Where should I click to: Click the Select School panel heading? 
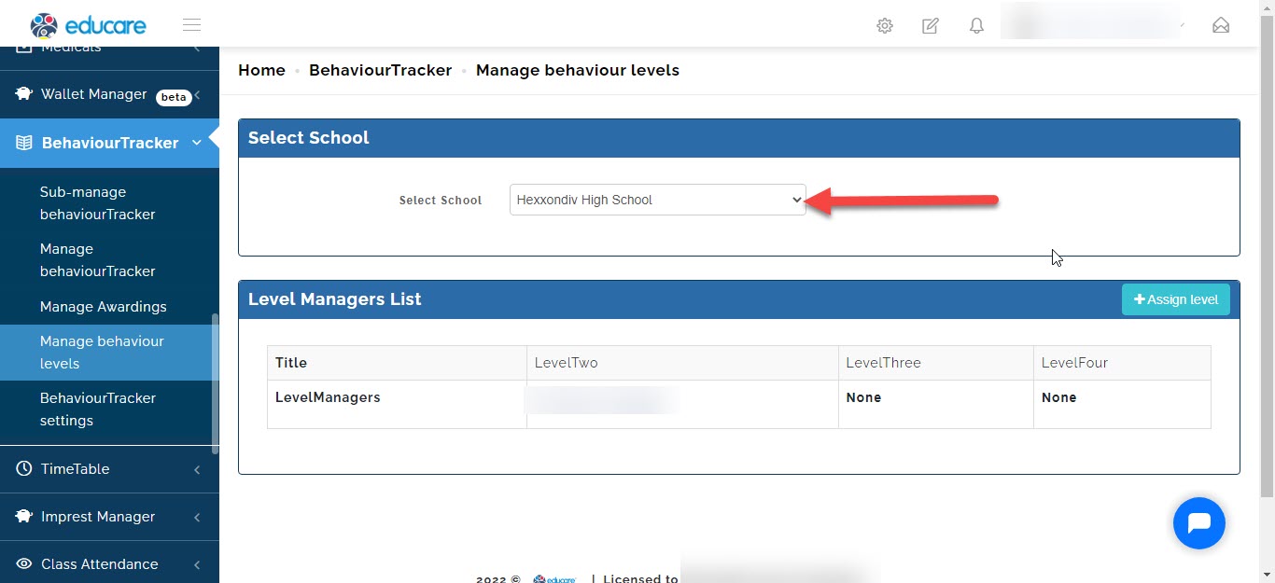click(x=309, y=138)
